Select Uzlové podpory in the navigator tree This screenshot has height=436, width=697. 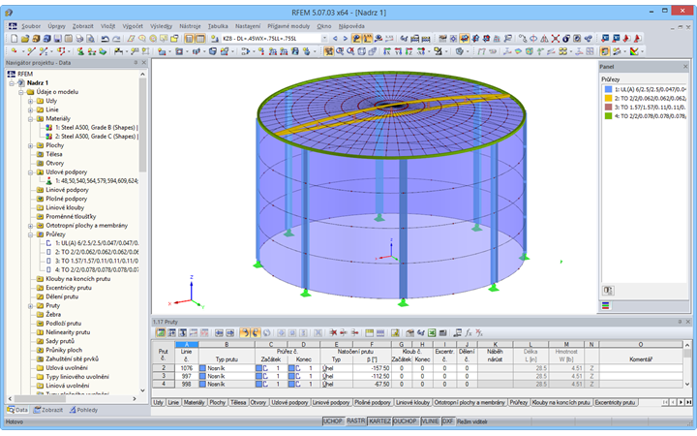(x=67, y=172)
